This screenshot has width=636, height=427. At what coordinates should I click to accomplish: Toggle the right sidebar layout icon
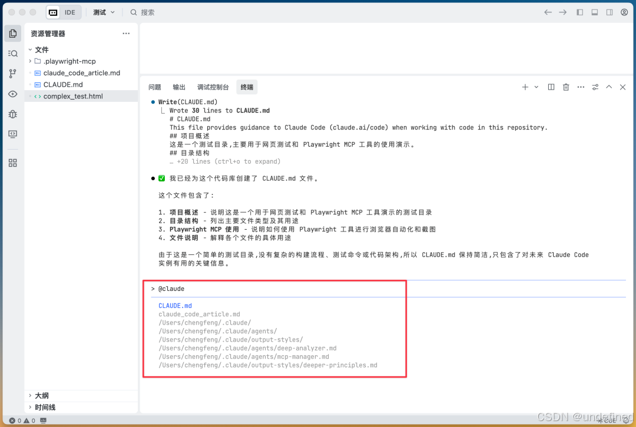pyautogui.click(x=609, y=12)
